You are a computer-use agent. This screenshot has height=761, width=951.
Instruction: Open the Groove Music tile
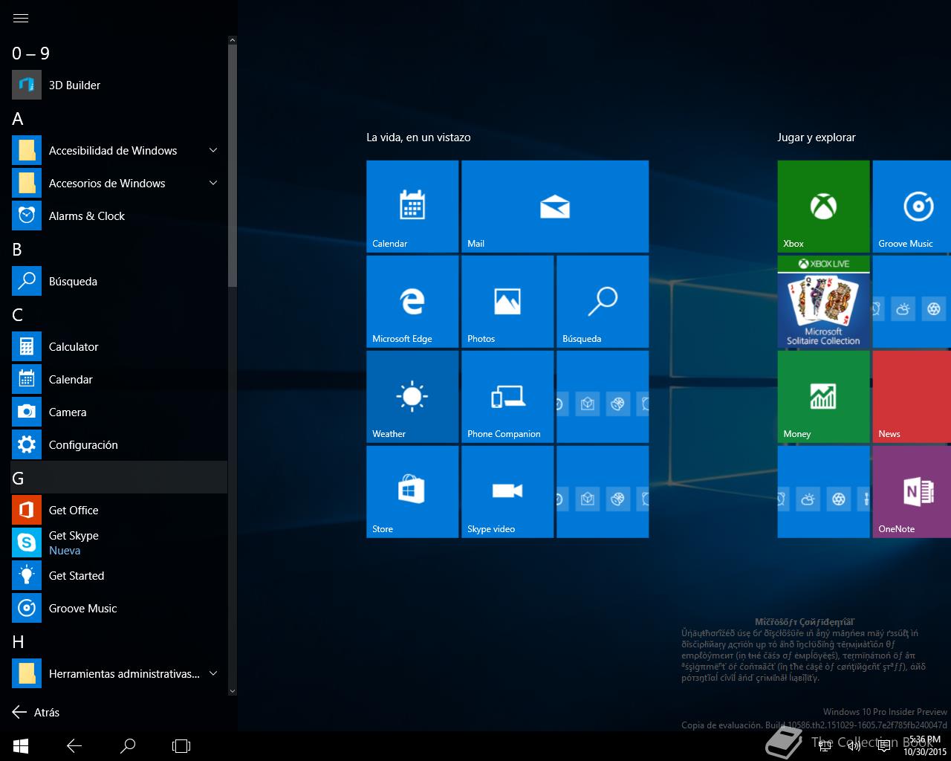(912, 207)
